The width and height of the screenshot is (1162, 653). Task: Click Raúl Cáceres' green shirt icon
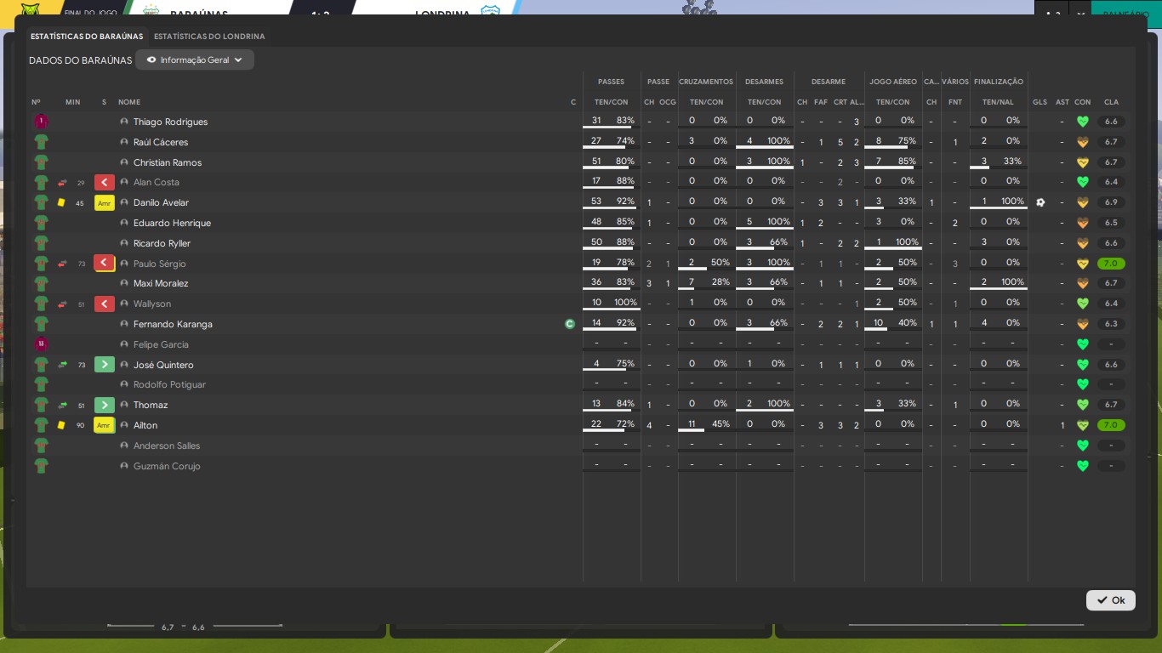(41, 142)
